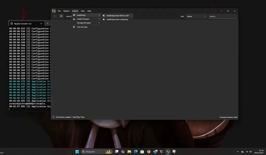Click the key icon beside Install Keys

pyautogui.click(x=74, y=15)
